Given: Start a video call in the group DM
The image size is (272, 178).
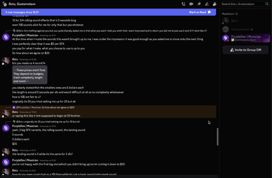Looking at the screenshot, I should pos(191,4).
